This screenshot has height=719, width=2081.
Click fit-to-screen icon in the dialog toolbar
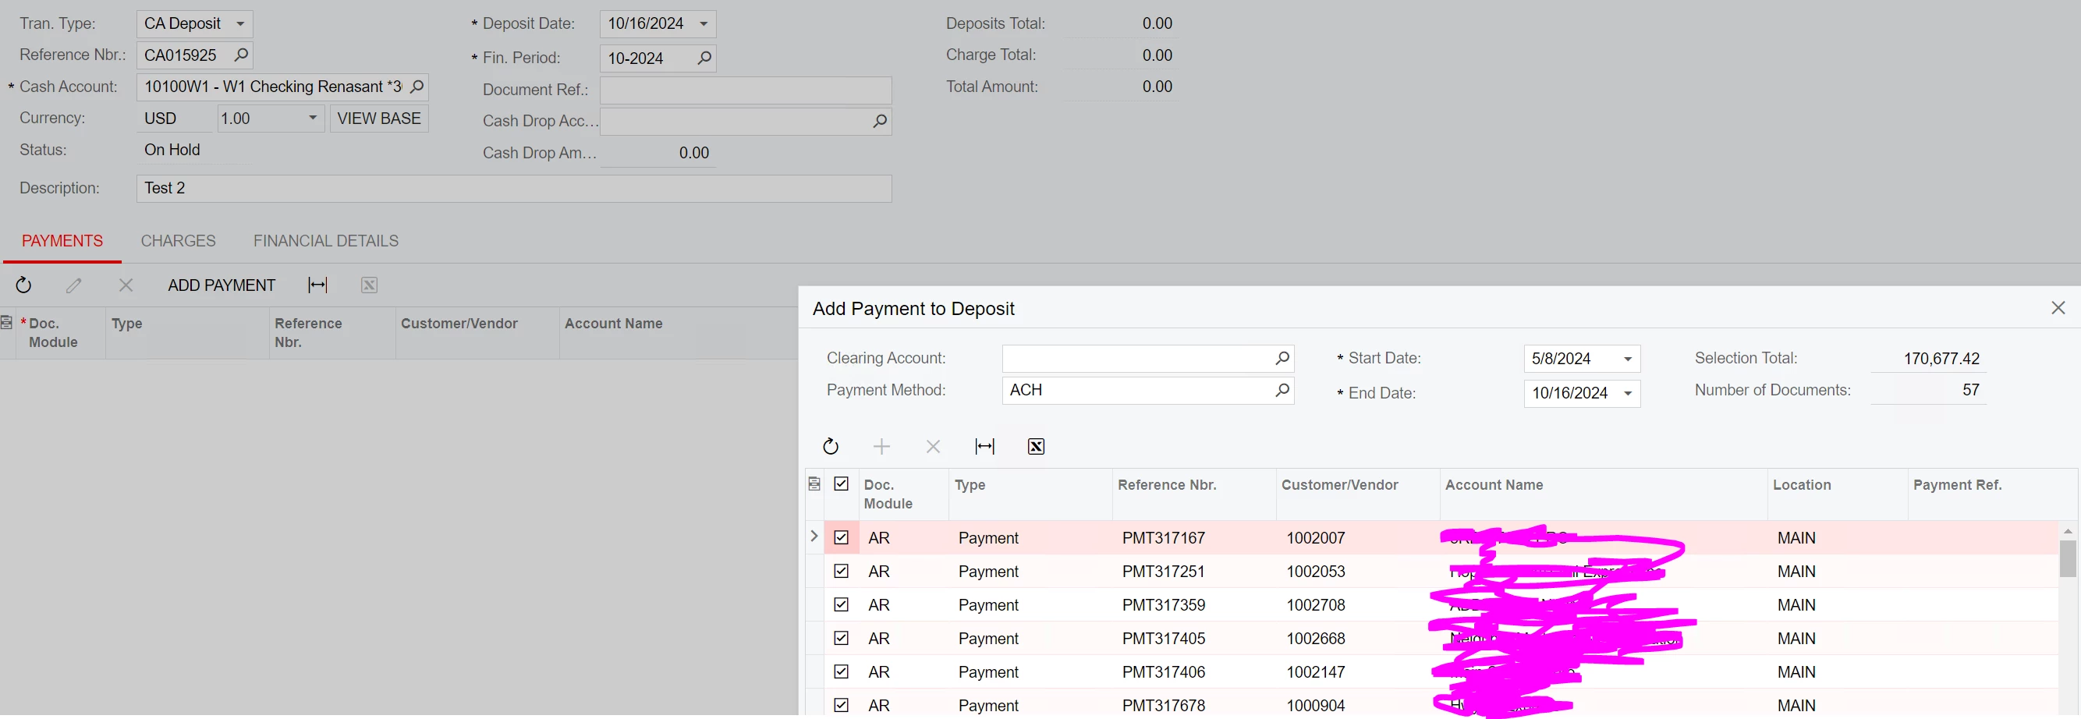click(985, 445)
